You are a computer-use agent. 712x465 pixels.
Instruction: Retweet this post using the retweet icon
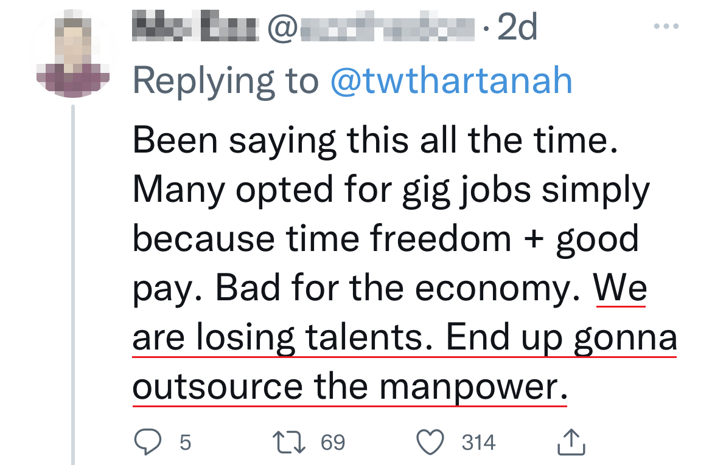click(x=287, y=442)
